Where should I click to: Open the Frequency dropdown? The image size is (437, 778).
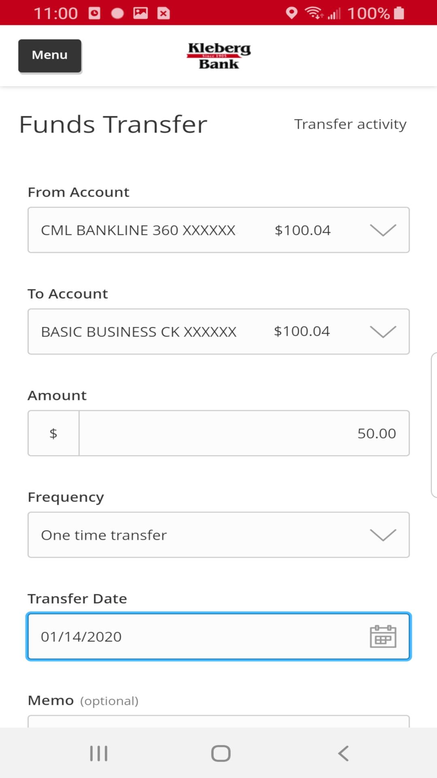pos(218,535)
